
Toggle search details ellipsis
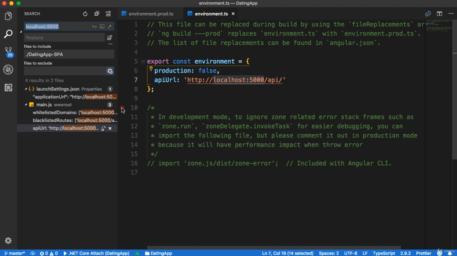point(110,44)
